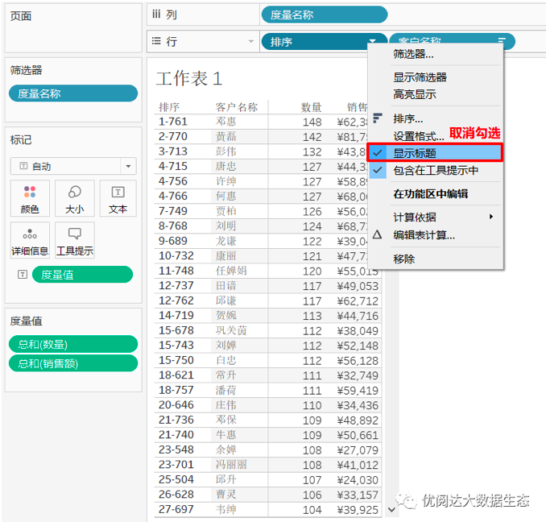Expand the 计算依据 submenu
The height and width of the screenshot is (522, 546).
point(492,217)
